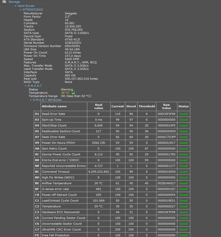This screenshot has width=221, height=237.
Task: Click the S.M.A.R.T Status Warning value
Action: click(x=67, y=89)
